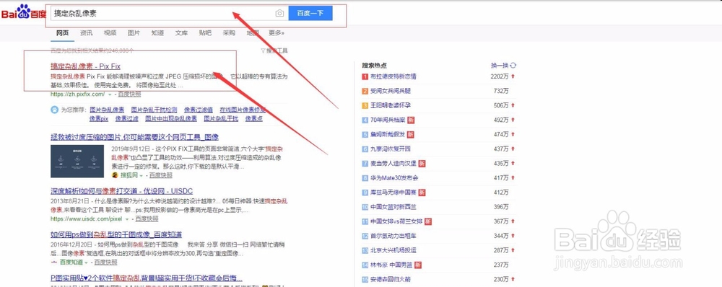Open hot search 中国女篮对新西兰
The width and height of the screenshot is (722, 287).
pos(393,207)
